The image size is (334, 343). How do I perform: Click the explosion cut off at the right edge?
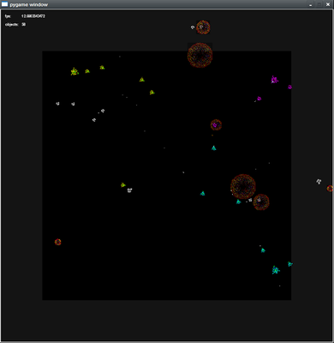331,188
